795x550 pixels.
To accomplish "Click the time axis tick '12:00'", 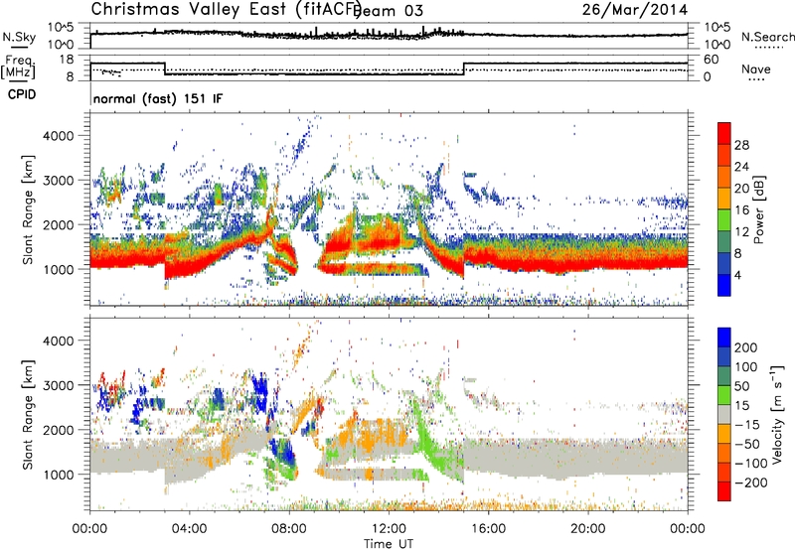I will (x=389, y=529).
